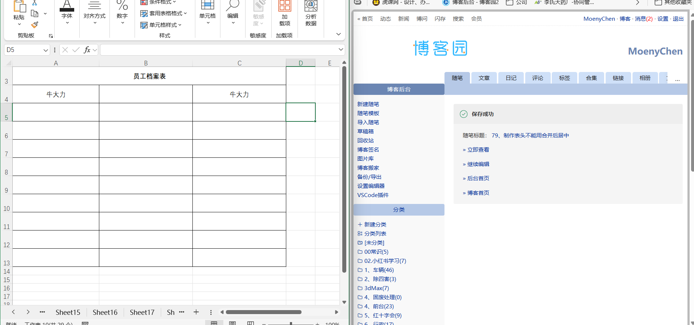Click the post title link 79、制作表头不能用合并后居中
Image resolution: width=694 pixels, height=325 pixels.
click(x=530, y=135)
